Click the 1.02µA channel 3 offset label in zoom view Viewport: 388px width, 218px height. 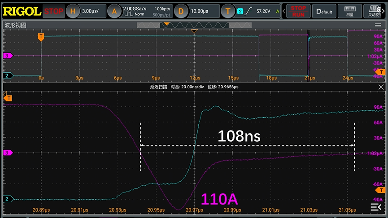click(x=375, y=153)
